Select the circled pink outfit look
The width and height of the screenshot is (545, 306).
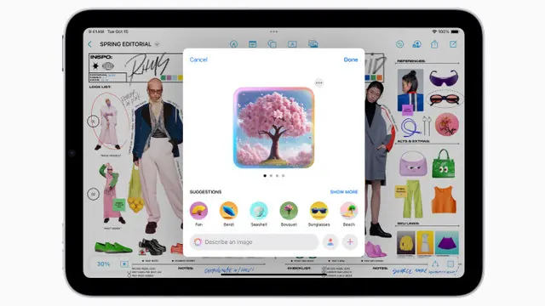coord(109,122)
